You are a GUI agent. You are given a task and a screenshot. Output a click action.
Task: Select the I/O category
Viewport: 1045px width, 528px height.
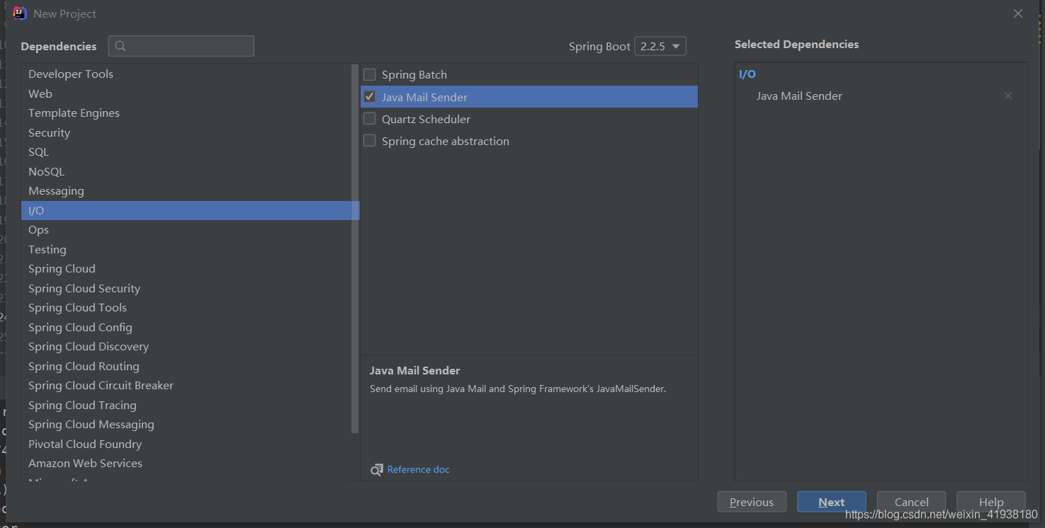click(x=190, y=210)
